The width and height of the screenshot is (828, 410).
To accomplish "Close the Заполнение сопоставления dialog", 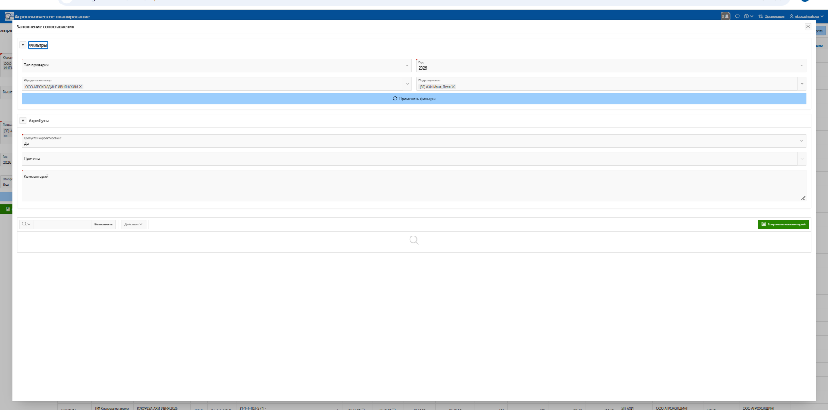I will (808, 26).
